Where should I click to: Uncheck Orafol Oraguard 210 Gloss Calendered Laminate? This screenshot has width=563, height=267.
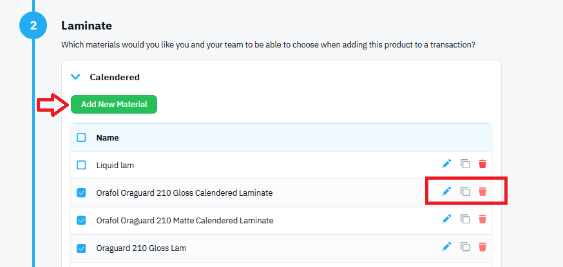coord(82,193)
